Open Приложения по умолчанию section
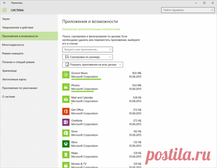The height and width of the screenshot is (168, 217). tap(20, 88)
